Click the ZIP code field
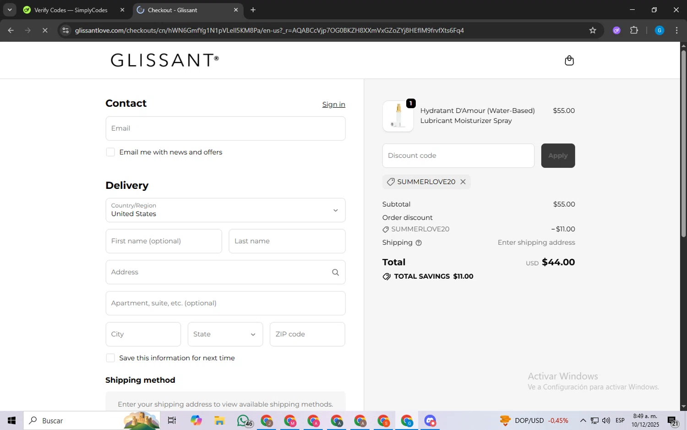The height and width of the screenshot is (430, 687). pyautogui.click(x=307, y=334)
